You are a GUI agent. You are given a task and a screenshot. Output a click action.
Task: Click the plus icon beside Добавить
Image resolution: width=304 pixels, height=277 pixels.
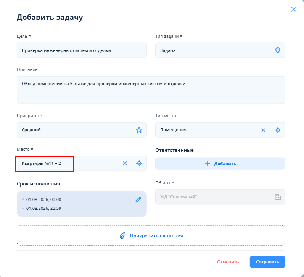(x=207, y=164)
